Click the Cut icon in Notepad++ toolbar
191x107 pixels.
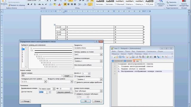137,57
